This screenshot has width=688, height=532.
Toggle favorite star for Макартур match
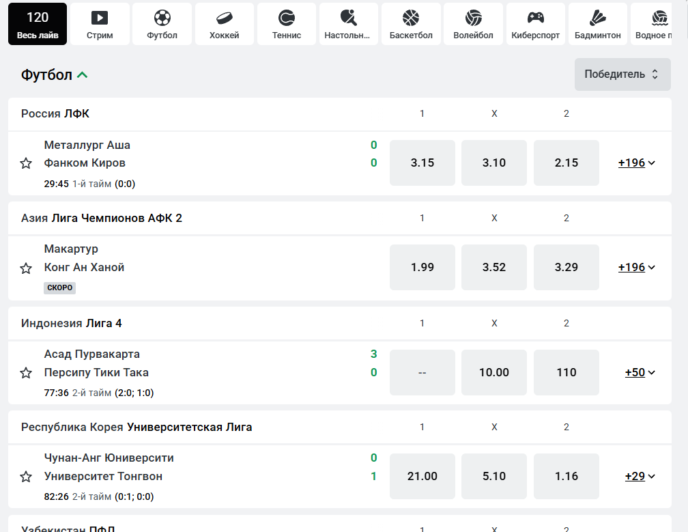tap(26, 268)
